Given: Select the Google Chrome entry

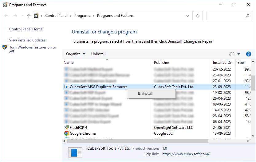Looking at the screenshot, I should click(x=83, y=133).
